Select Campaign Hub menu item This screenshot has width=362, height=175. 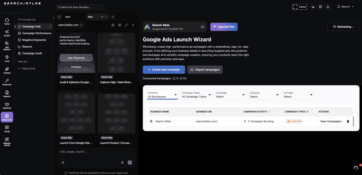click(x=35, y=27)
